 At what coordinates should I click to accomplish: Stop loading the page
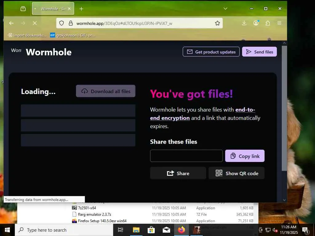34,23
